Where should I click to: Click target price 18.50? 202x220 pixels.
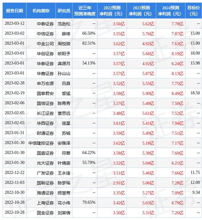tap(195, 93)
